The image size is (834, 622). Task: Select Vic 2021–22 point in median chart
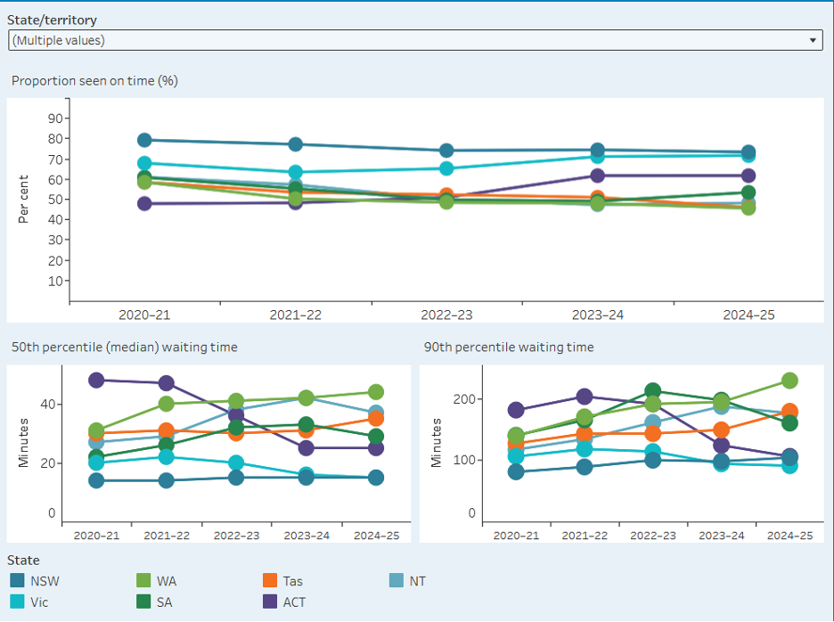click(167, 456)
